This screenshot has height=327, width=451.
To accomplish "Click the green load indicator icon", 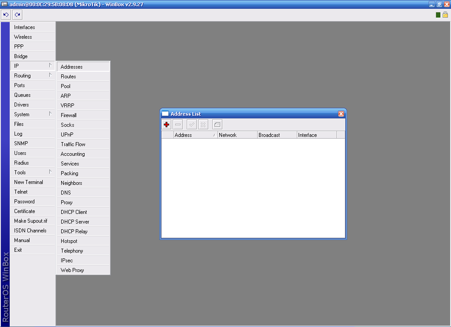I will 438,15.
